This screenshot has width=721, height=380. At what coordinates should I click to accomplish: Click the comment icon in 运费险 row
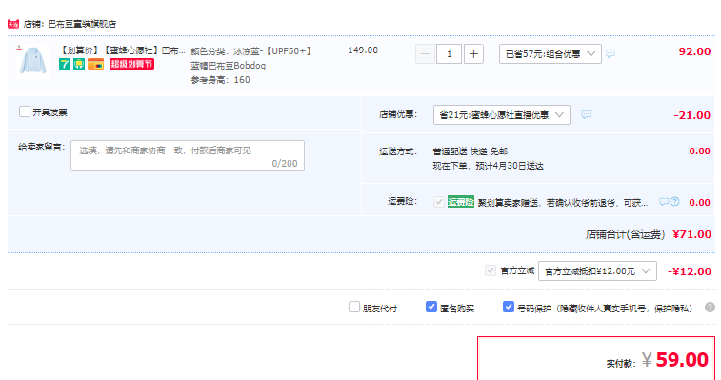click(664, 202)
